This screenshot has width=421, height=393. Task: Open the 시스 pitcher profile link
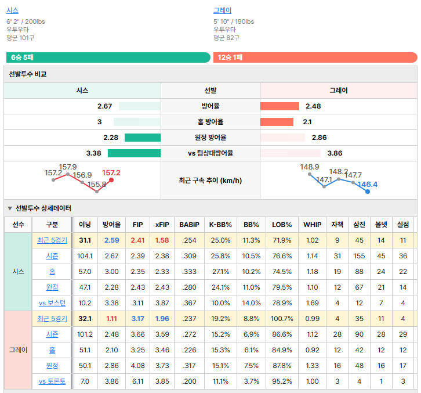pyautogui.click(x=12, y=10)
